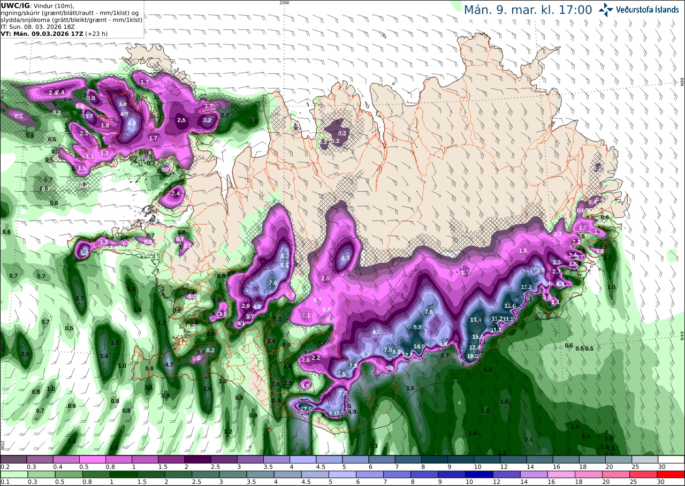Click the '7.6' precipitation value
The height and width of the screenshot is (486, 685).
(x=272, y=283)
